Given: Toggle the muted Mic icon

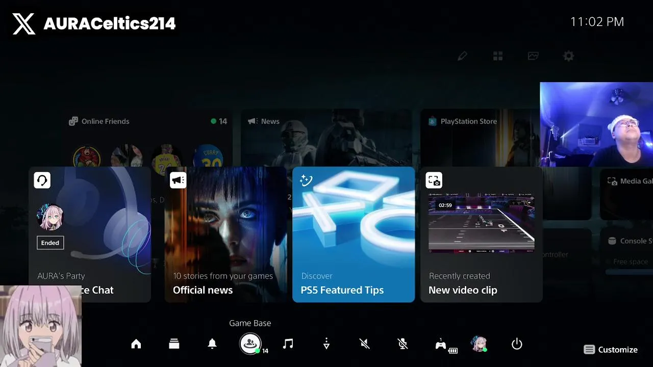Looking at the screenshot, I should (x=403, y=344).
